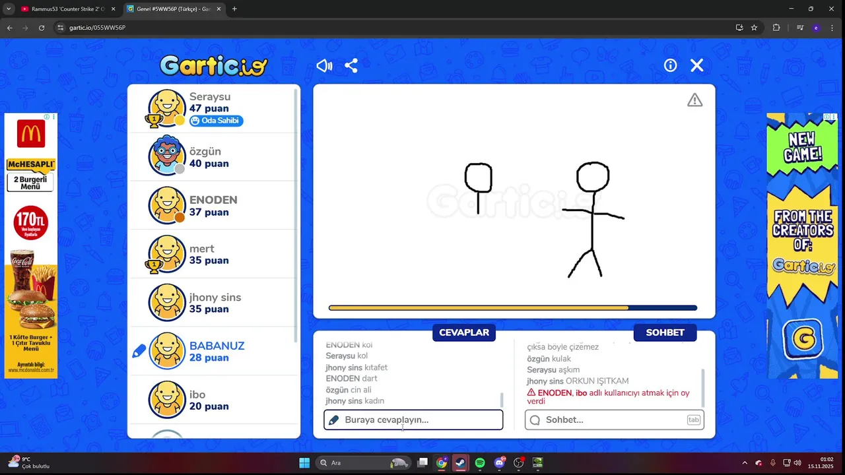Screen dimensions: 845x475
Task: Open the SOHBET chat tab
Action: point(665,332)
